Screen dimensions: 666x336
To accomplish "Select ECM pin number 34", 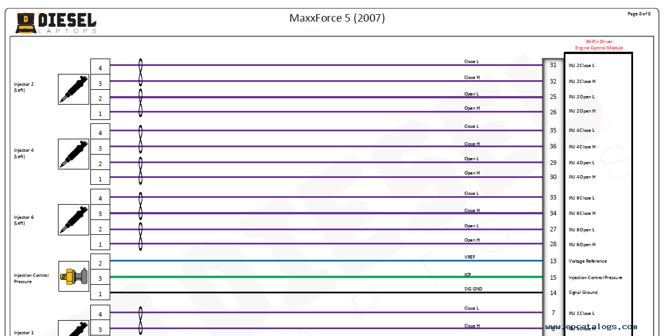I will [x=553, y=213].
